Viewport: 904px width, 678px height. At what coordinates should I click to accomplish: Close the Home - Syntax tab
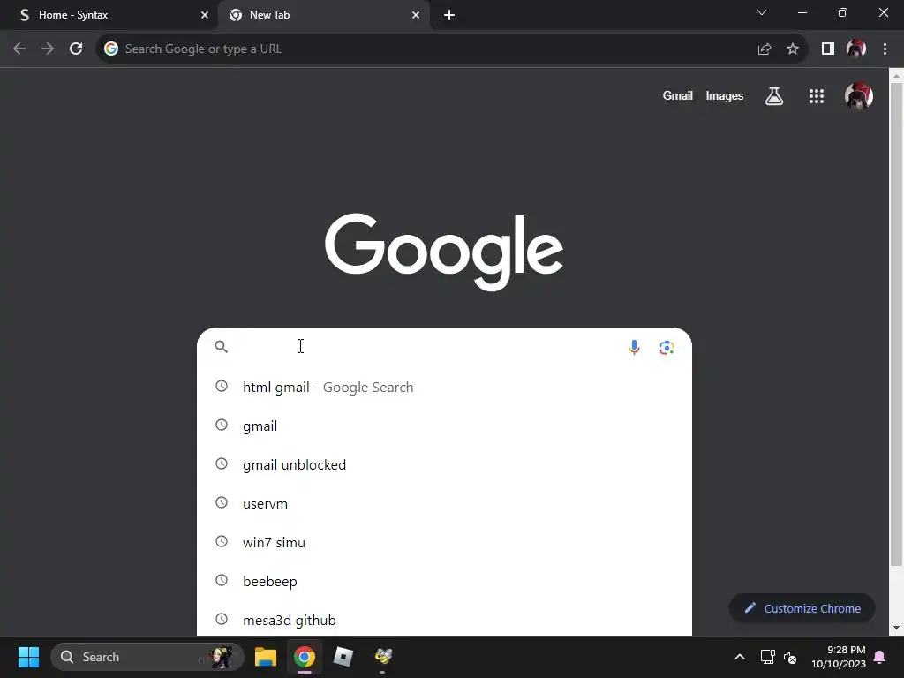pos(205,15)
